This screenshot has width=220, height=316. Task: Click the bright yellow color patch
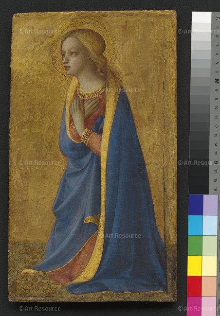click(x=195, y=266)
